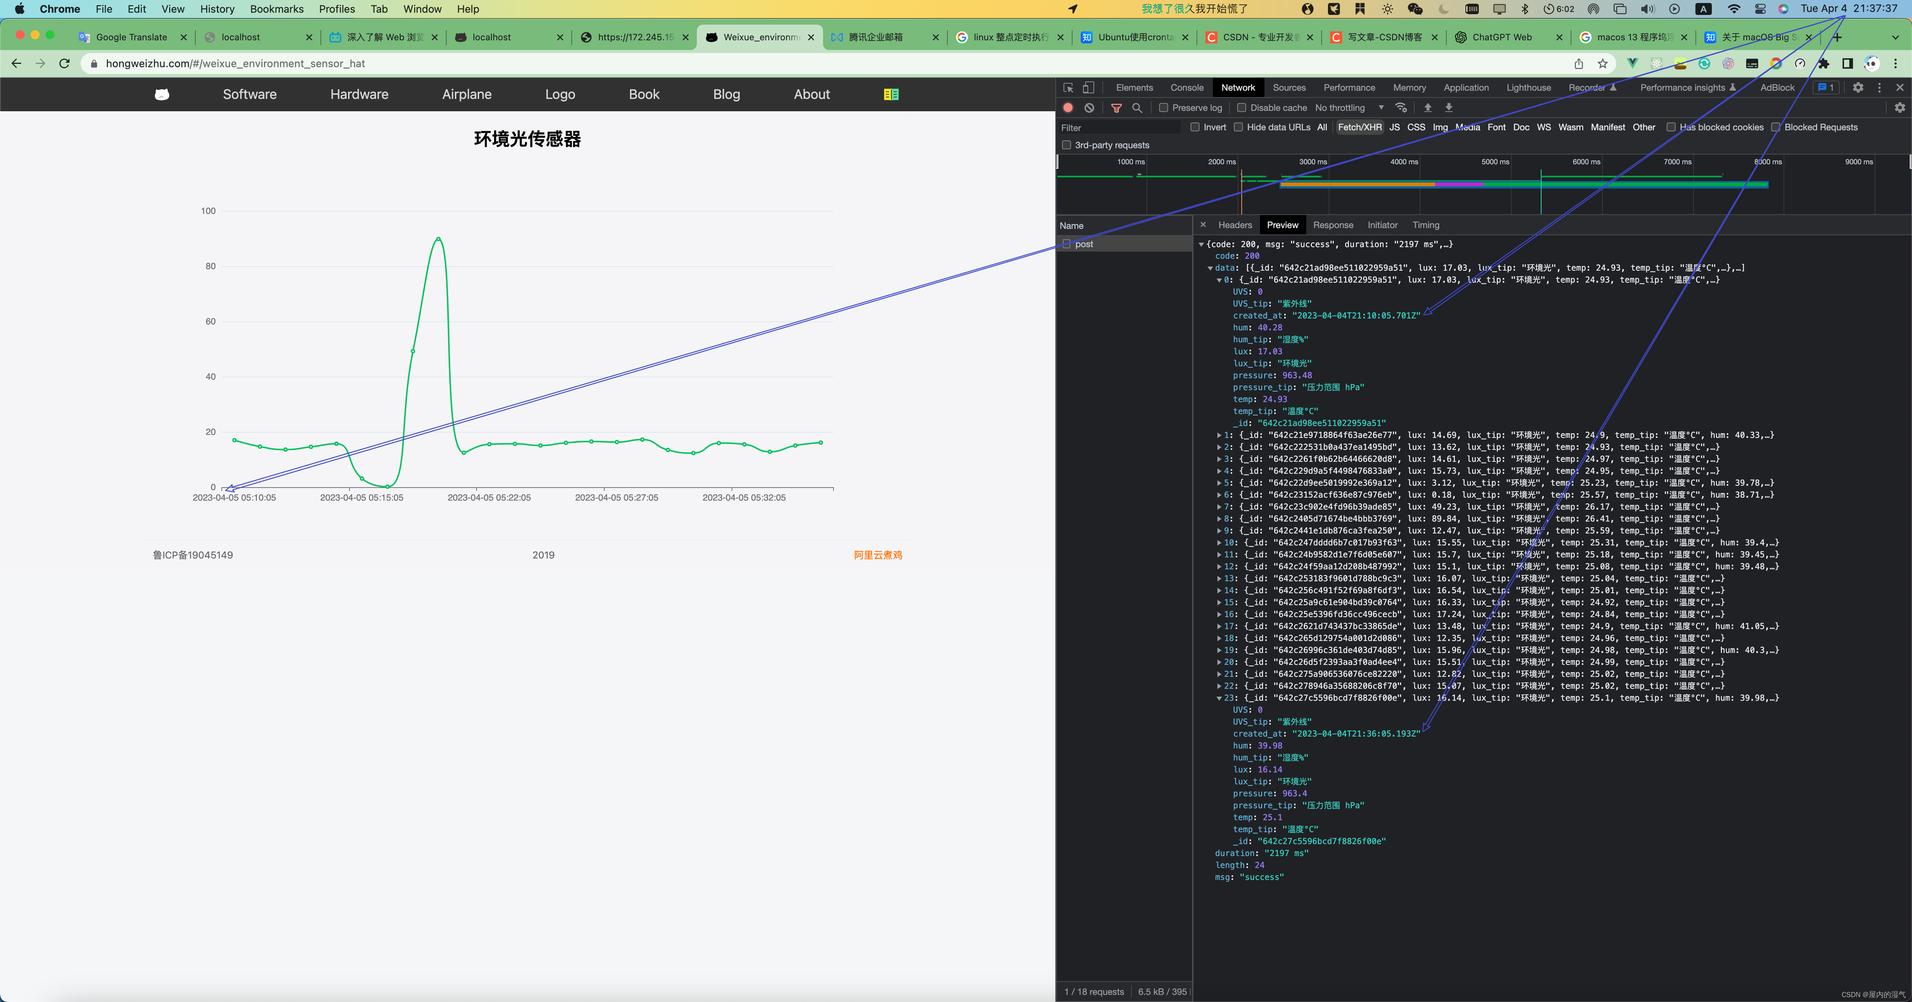This screenshot has height=1002, width=1912.
Task: Click the 阿里云煮鸡 footer link
Action: [x=878, y=555]
